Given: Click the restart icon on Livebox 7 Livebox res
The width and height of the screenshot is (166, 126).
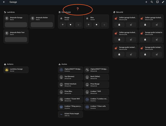Looking at the screenshot, I should click(87, 100).
